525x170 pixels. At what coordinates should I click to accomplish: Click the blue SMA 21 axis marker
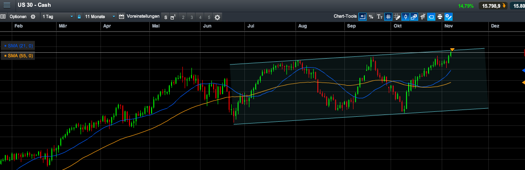(x=523, y=70)
